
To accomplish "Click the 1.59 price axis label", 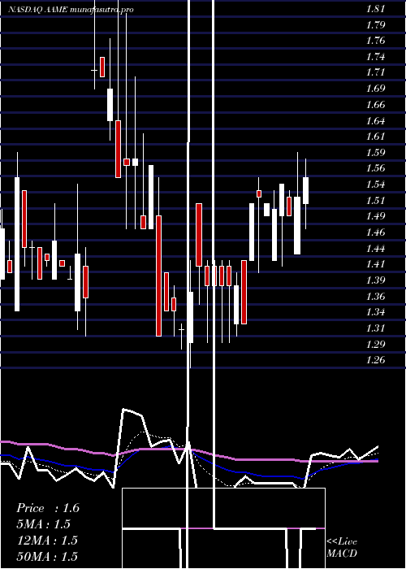I will [375, 152].
